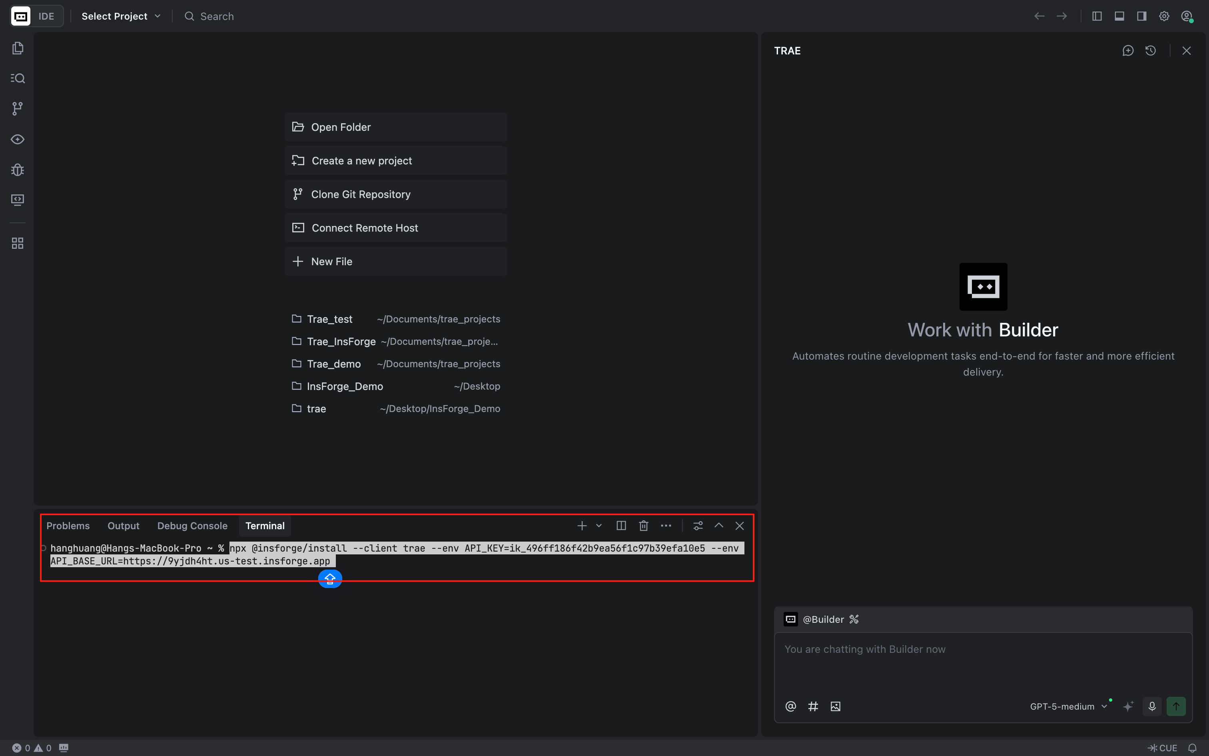Toggle the left sidebar layout
This screenshot has width=1209, height=756.
point(1097,16)
